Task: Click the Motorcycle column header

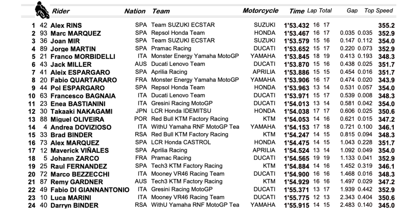Action: 260,11
